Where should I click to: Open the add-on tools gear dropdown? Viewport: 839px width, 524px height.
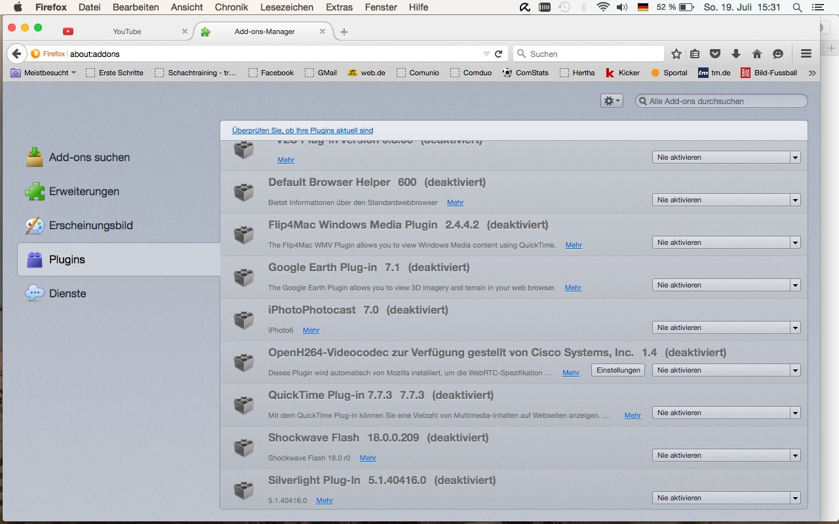[x=611, y=101]
